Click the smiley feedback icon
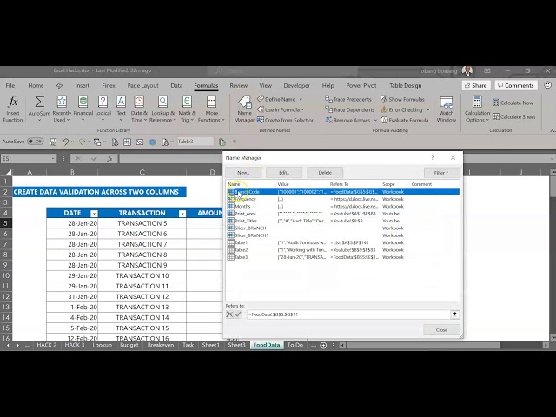The width and height of the screenshot is (556, 417). pyautogui.click(x=547, y=85)
